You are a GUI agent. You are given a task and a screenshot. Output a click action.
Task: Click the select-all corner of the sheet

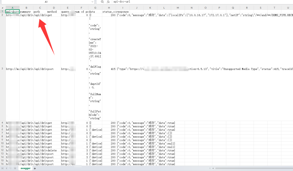pos(2,8)
